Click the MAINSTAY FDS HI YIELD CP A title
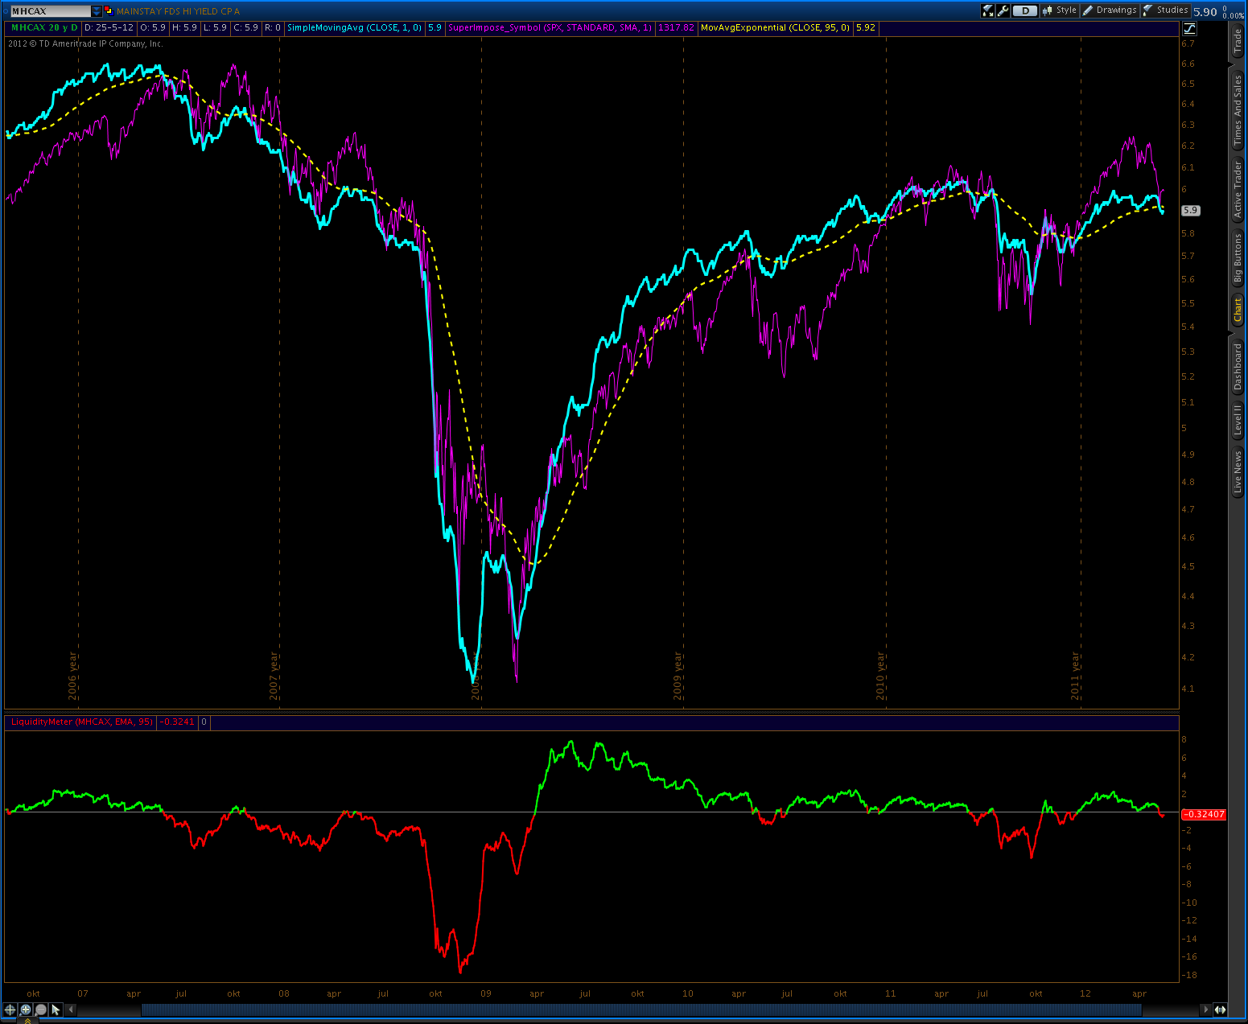1248x1024 pixels. click(178, 11)
